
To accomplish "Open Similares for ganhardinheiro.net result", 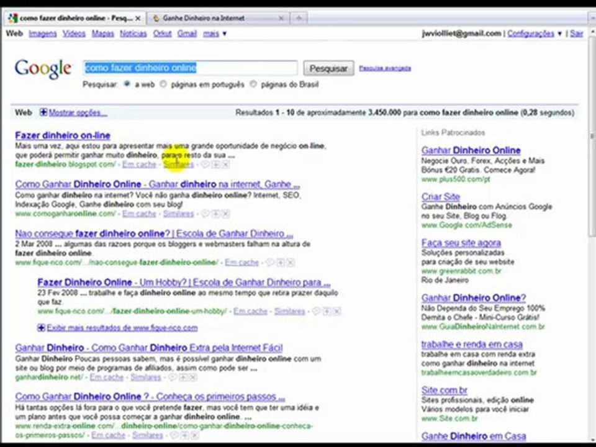I will [146, 377].
